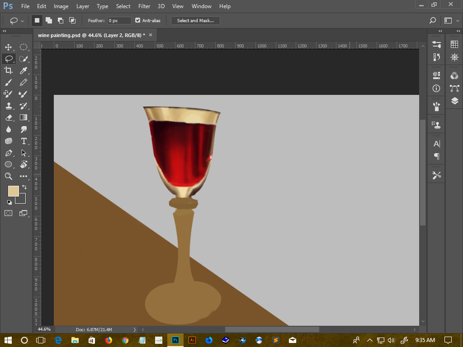Image resolution: width=463 pixels, height=347 pixels.
Task: Select the Crop tool
Action: point(9,70)
